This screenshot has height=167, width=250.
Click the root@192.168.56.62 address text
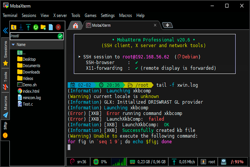click(146, 57)
